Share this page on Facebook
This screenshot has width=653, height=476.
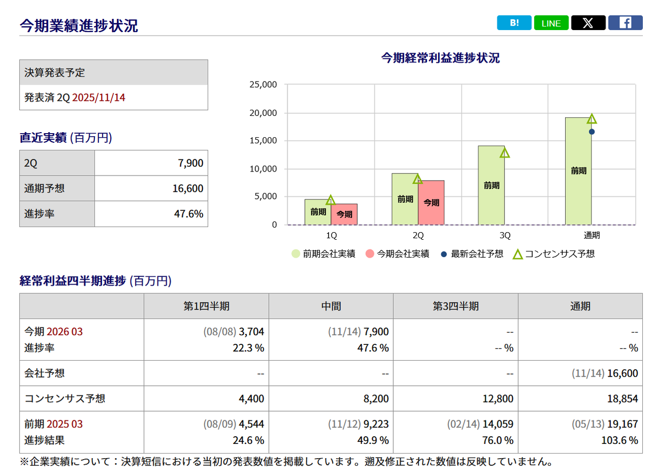click(625, 23)
